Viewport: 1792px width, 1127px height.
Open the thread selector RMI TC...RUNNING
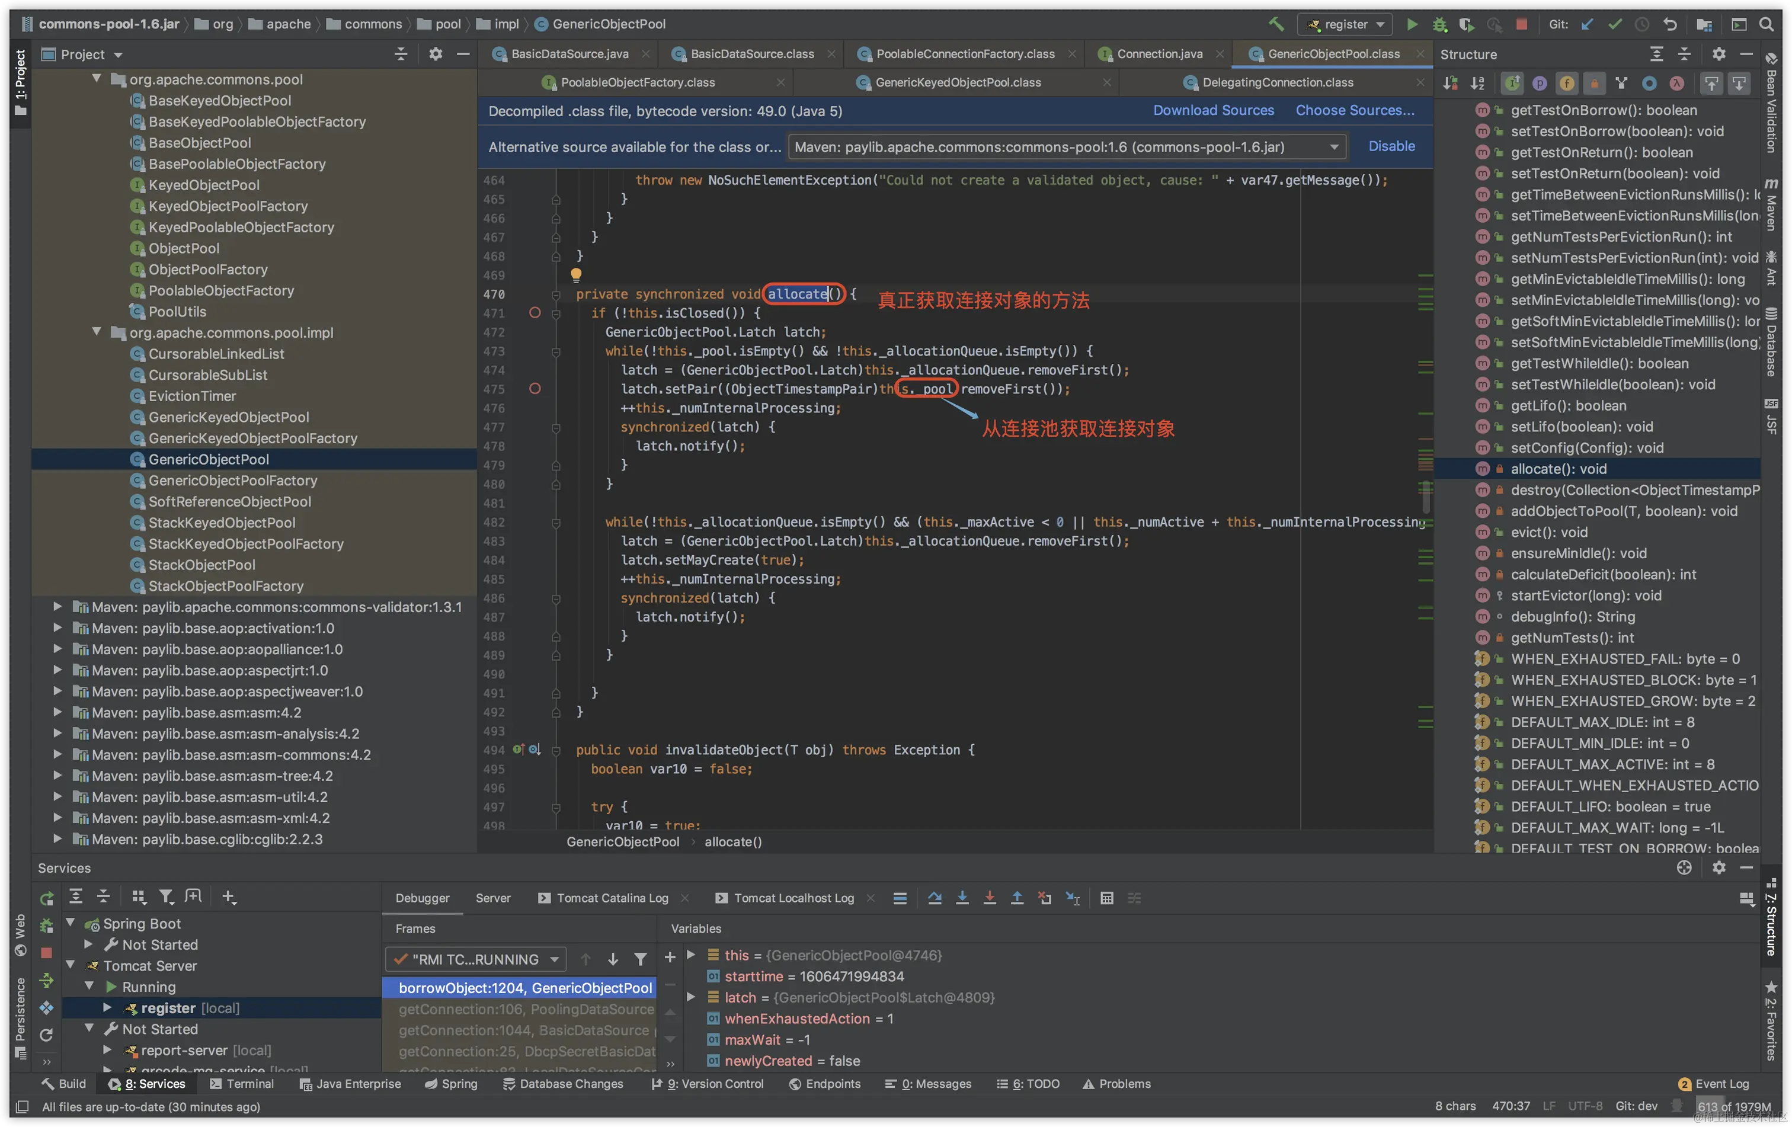(476, 960)
